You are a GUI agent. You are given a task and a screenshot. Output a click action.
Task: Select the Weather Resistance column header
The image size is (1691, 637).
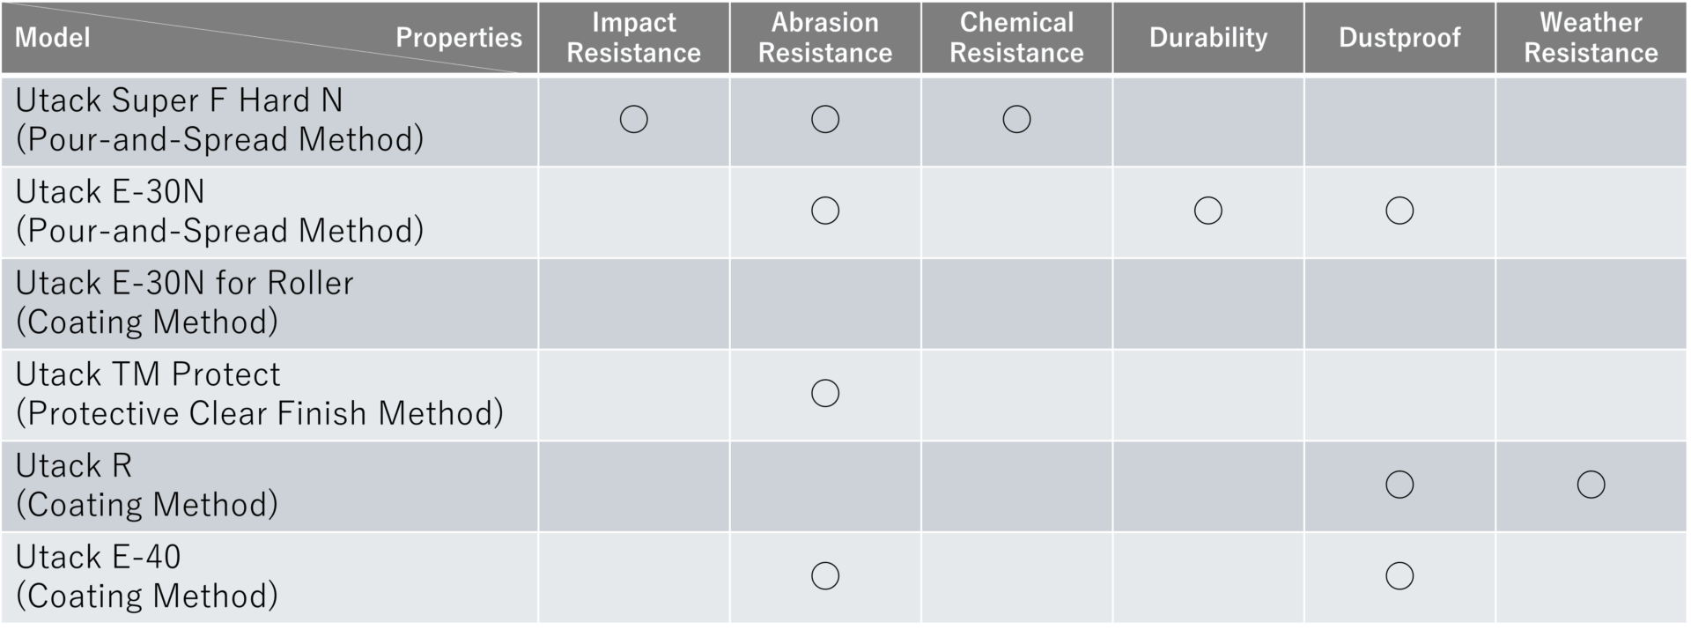click(x=1591, y=38)
